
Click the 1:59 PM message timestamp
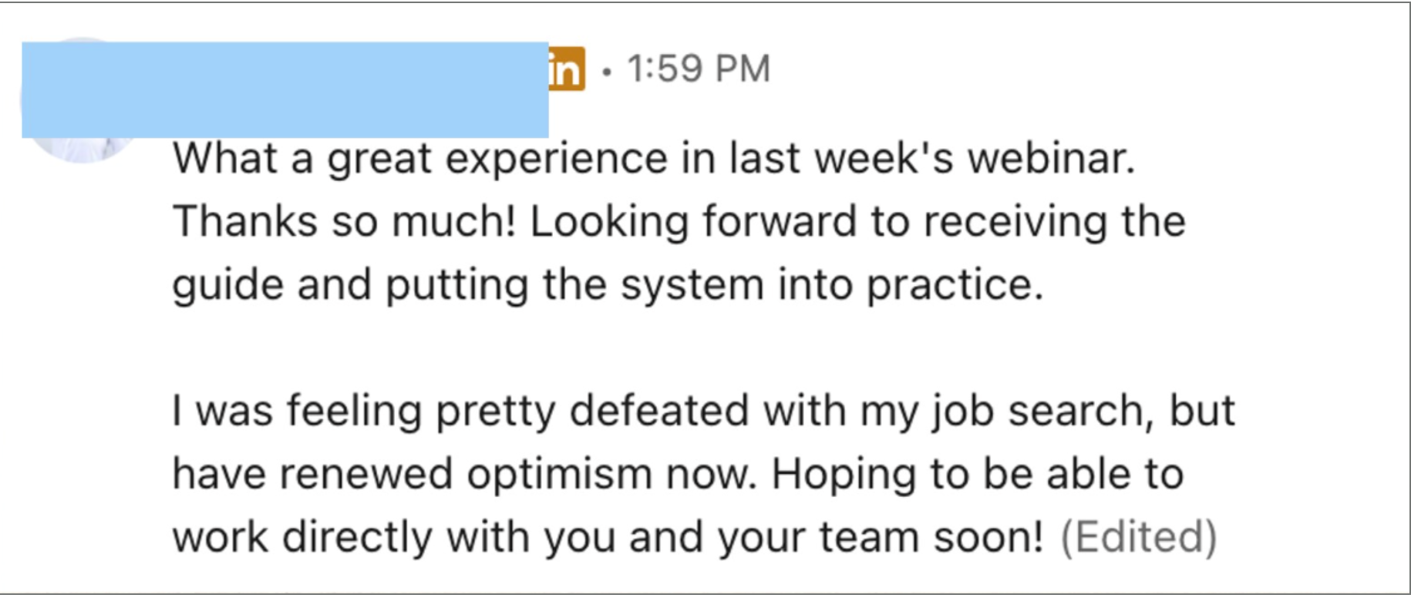pyautogui.click(x=699, y=69)
